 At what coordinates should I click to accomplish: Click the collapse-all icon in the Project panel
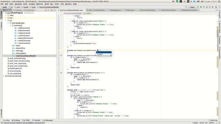point(48,10)
